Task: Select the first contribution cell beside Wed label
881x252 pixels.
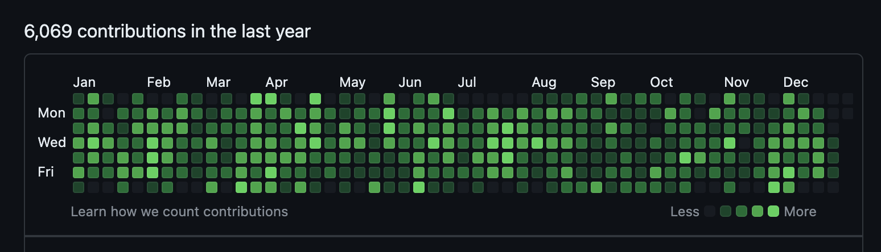Action: tap(79, 143)
